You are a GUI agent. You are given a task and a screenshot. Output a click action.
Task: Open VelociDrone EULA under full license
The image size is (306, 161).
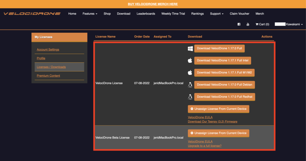pos(200,117)
